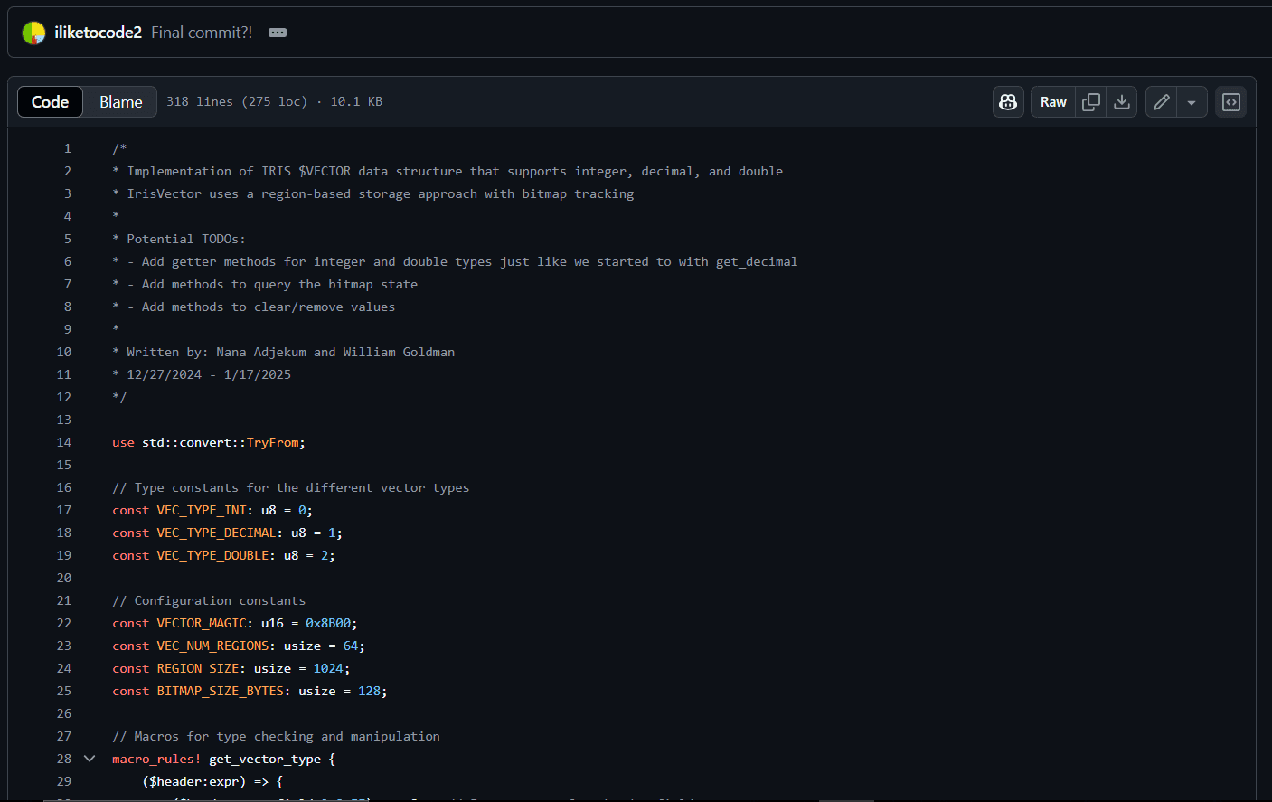The image size is (1272, 802).
Task: Click the 0x8B00 hex value
Action: click(328, 623)
